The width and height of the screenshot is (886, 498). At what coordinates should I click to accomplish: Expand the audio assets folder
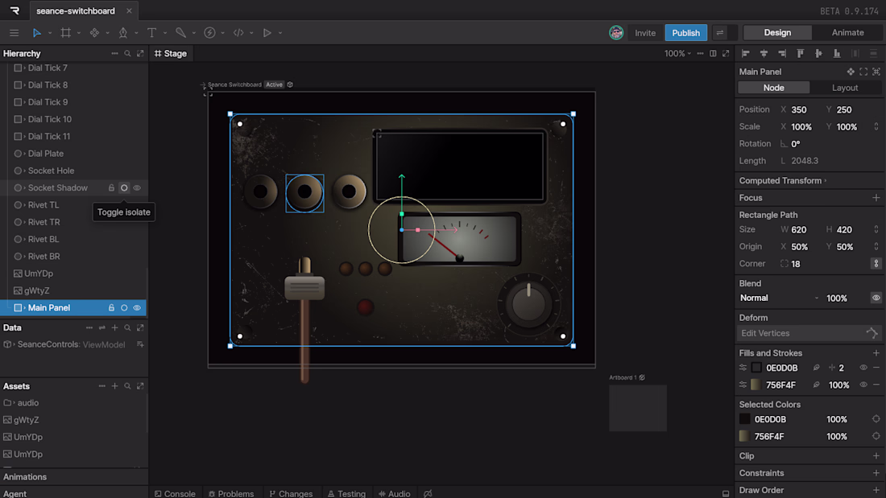[x=14, y=403]
